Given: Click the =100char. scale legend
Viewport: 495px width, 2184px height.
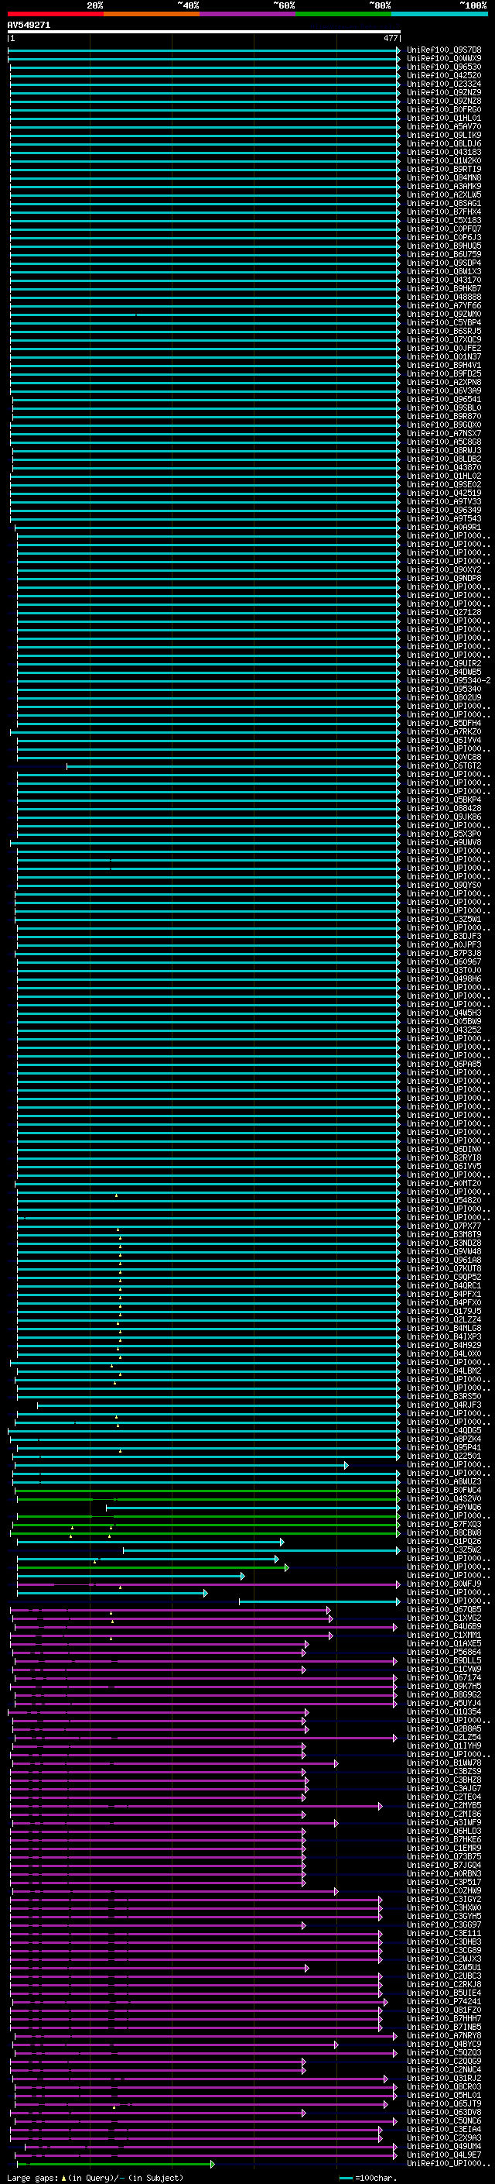Looking at the screenshot, I should tap(367, 2178).
